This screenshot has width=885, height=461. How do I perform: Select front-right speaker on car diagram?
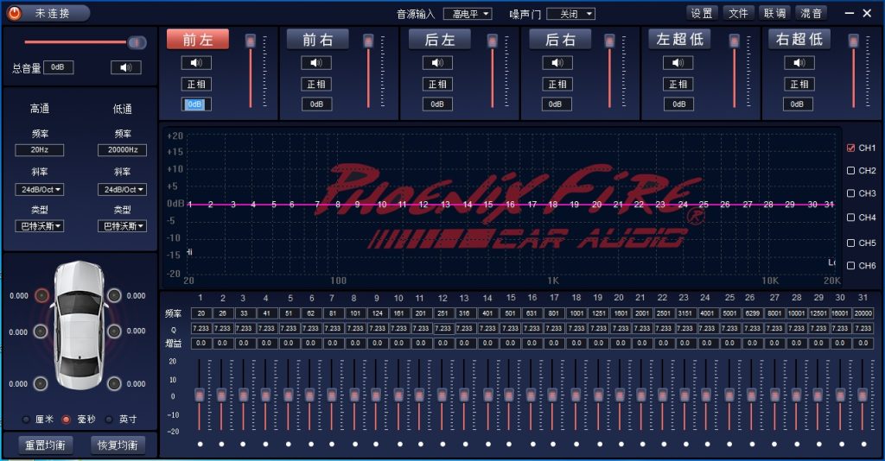[x=115, y=295]
